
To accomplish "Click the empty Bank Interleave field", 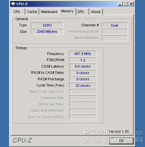I will 115,38.
